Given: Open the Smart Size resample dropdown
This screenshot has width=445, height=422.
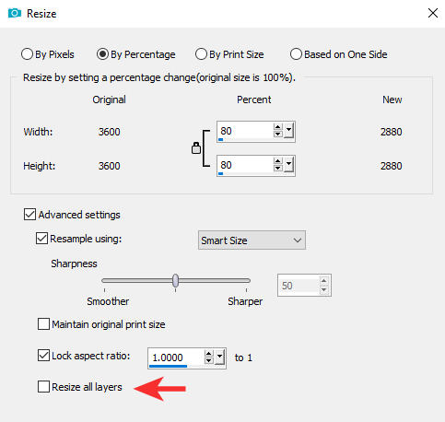Looking at the screenshot, I should point(252,240).
